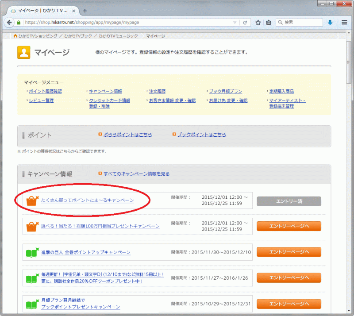Click the green book icon beside 月額プラン翌月継続で
354x316 pixels.
point(32,304)
